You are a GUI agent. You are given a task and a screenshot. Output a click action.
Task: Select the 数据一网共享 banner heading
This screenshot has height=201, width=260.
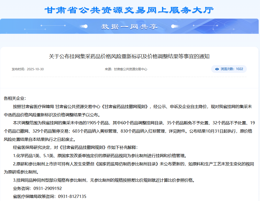[129, 27]
